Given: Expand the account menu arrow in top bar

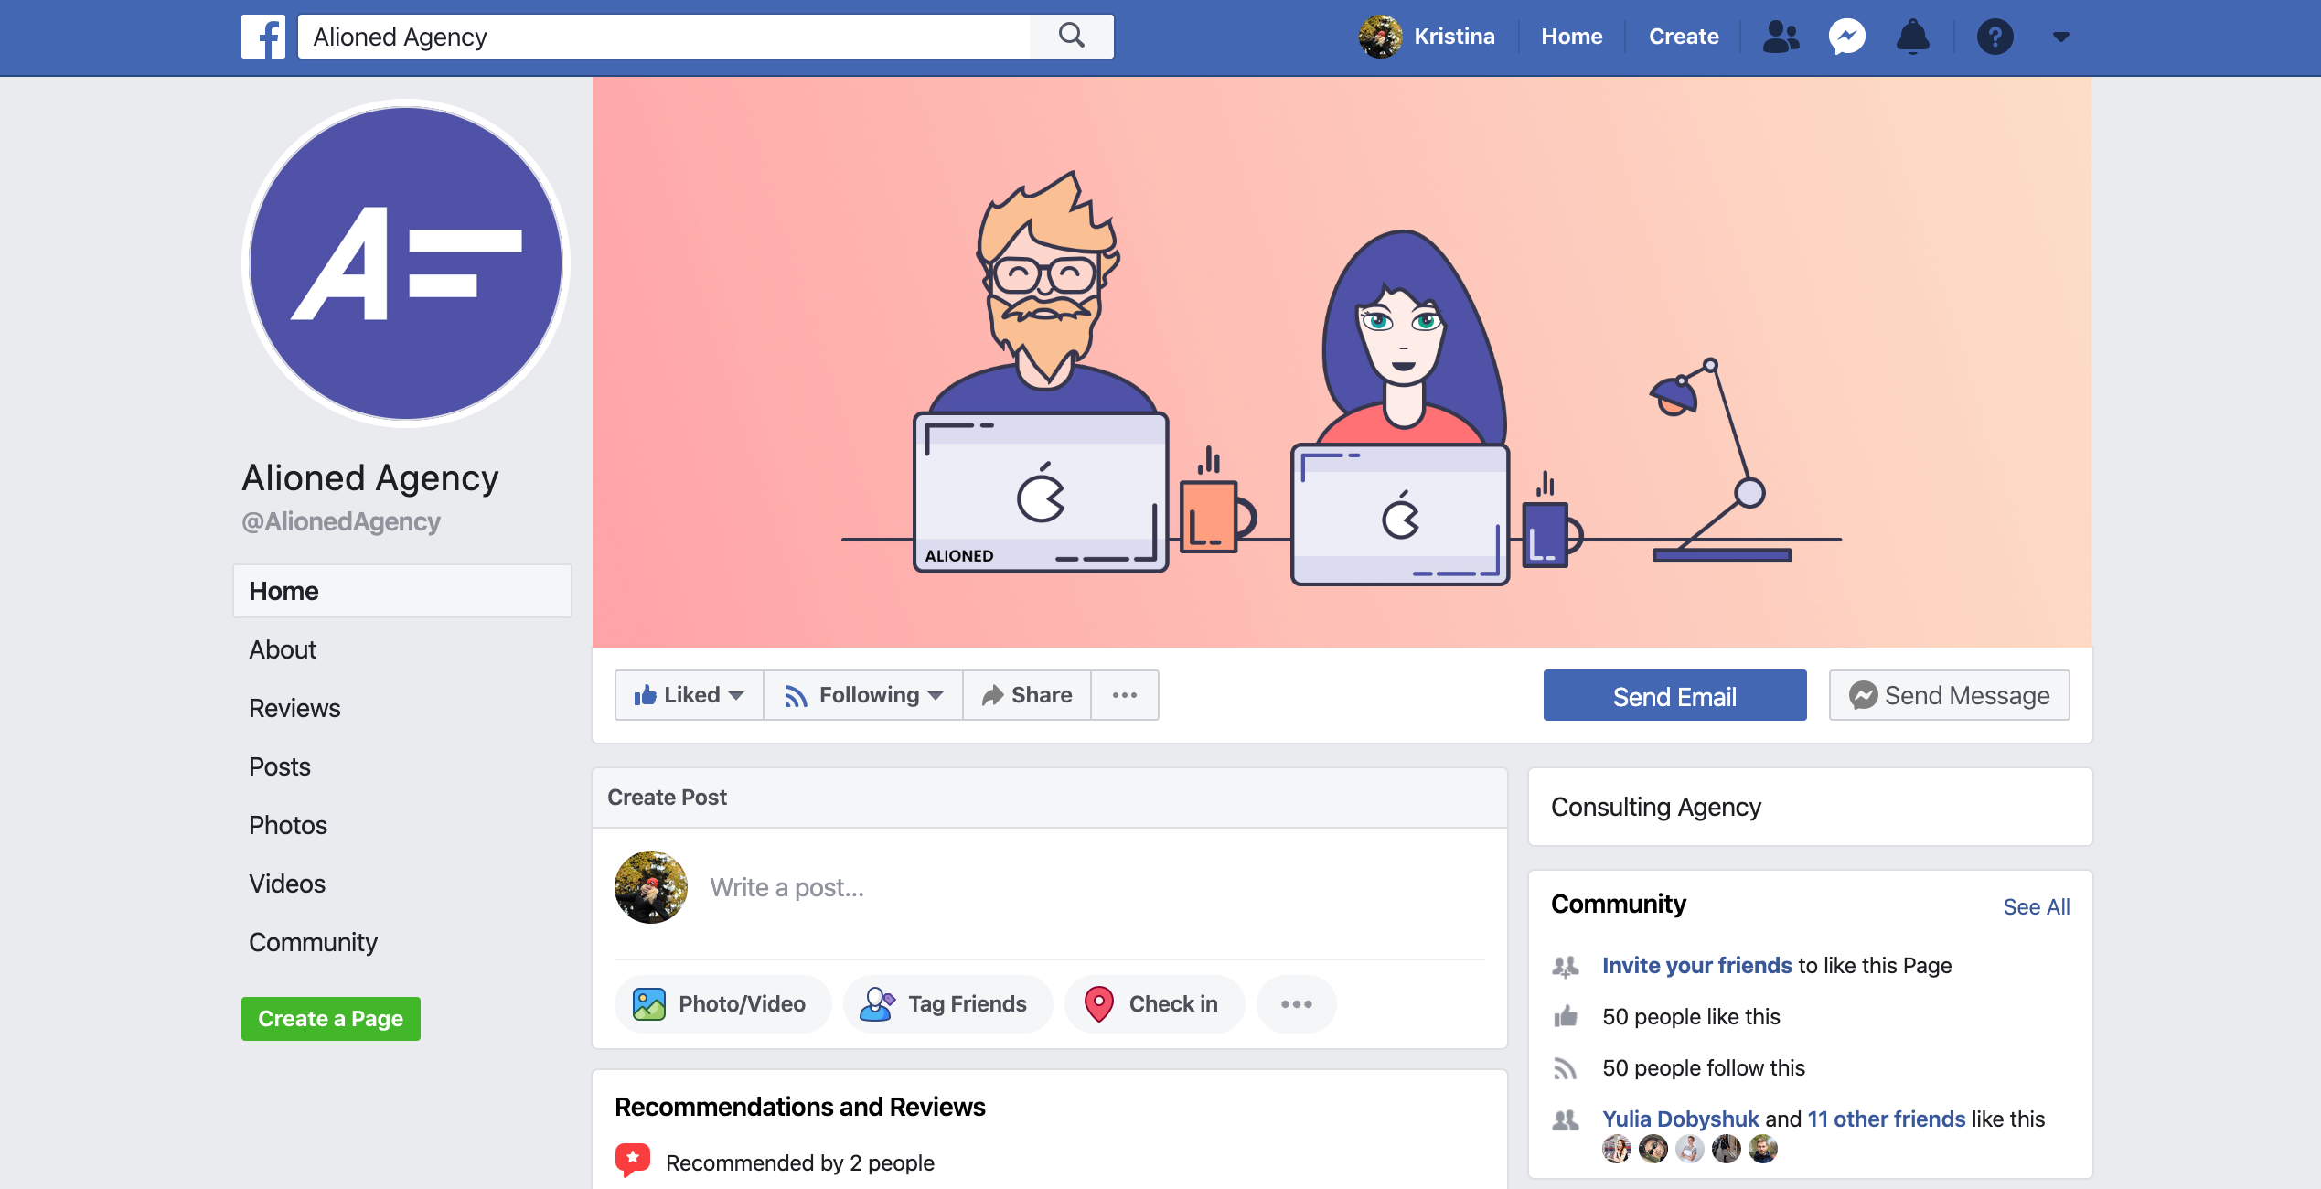Looking at the screenshot, I should tap(2060, 37).
